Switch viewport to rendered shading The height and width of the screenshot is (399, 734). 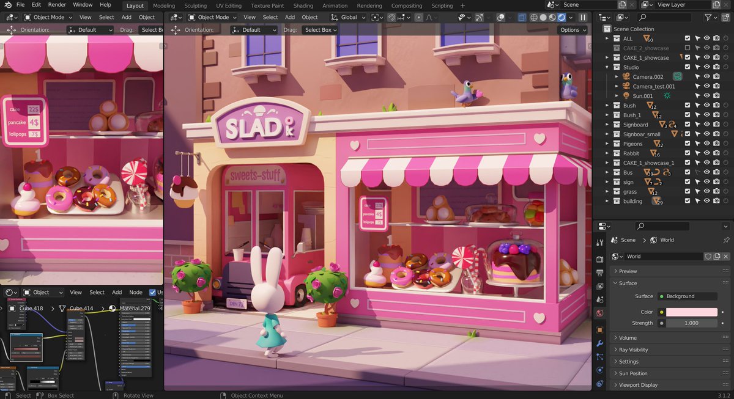click(x=561, y=18)
